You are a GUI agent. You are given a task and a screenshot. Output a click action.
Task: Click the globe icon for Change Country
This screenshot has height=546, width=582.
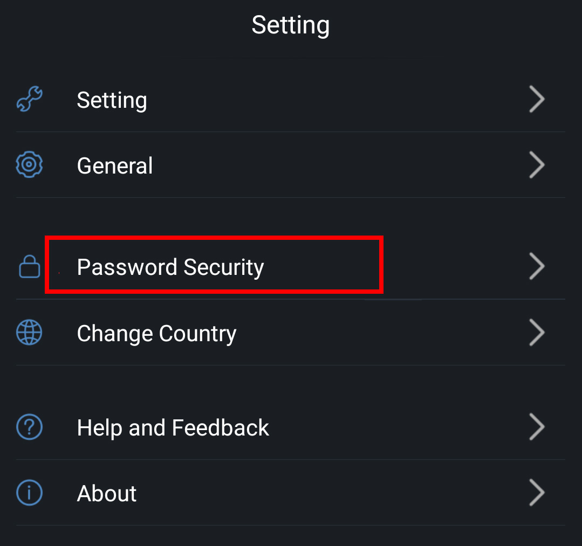tap(30, 333)
